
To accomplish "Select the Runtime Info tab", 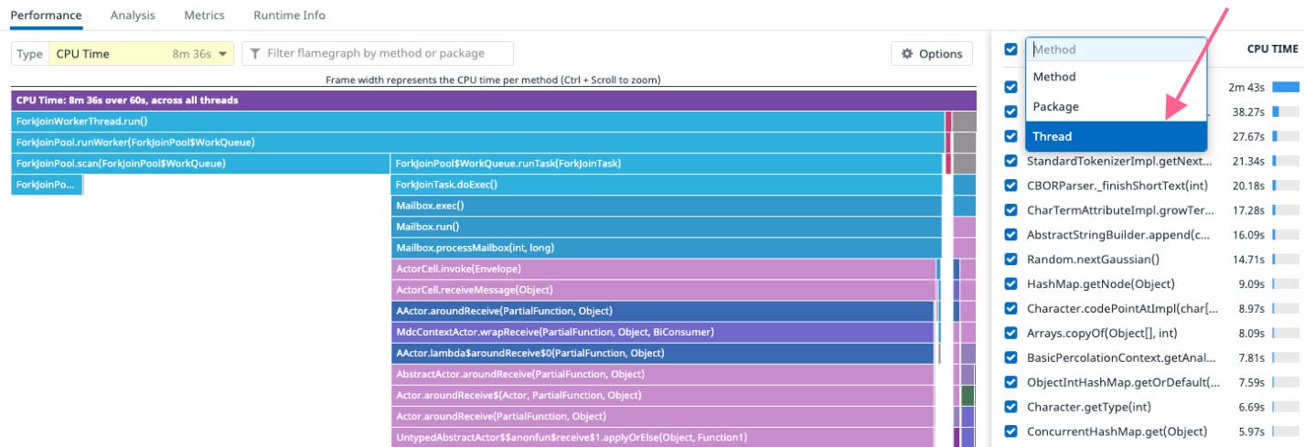I will pyautogui.click(x=289, y=16).
